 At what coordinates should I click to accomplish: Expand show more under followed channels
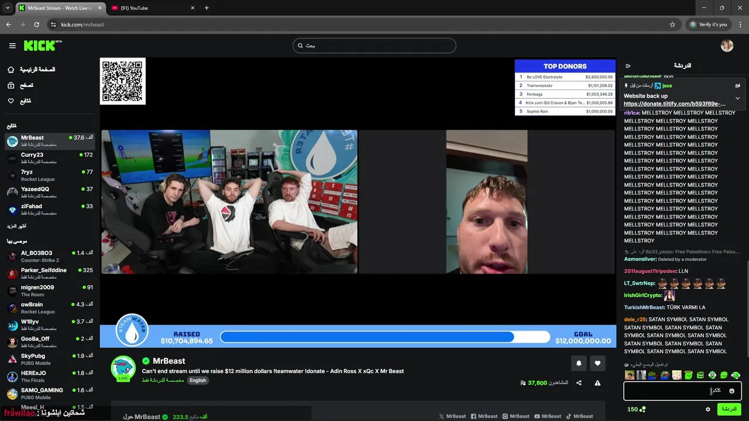point(16,226)
